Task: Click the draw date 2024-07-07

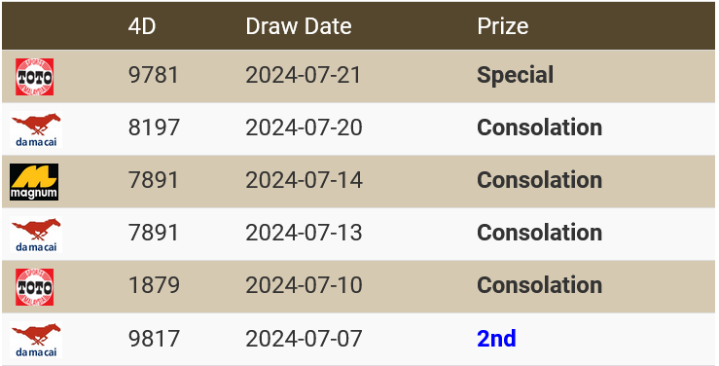Action: (x=304, y=339)
